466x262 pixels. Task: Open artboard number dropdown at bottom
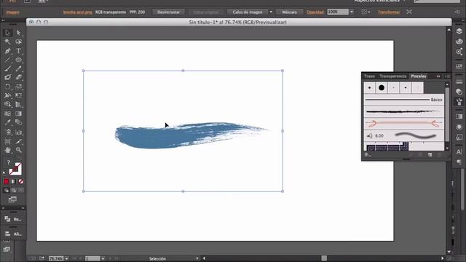103,258
